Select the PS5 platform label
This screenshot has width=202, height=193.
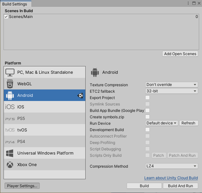[21, 119]
